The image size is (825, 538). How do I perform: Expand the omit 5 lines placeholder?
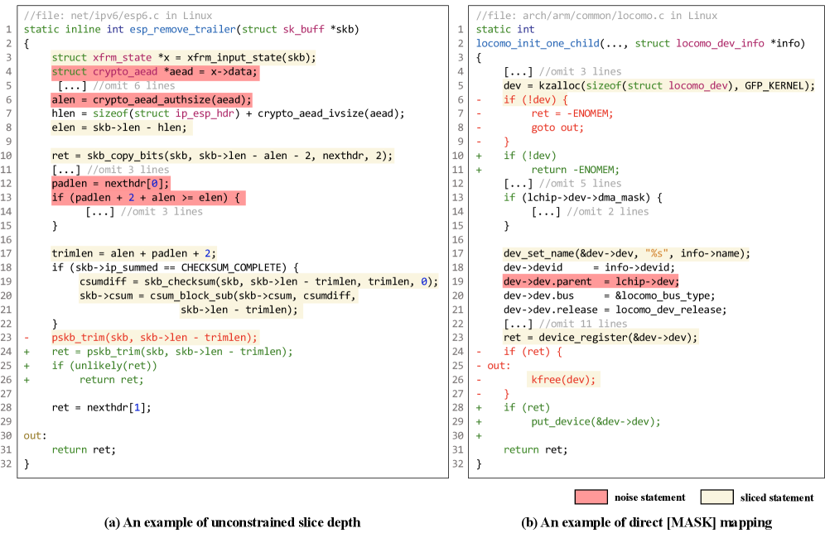pos(562,183)
